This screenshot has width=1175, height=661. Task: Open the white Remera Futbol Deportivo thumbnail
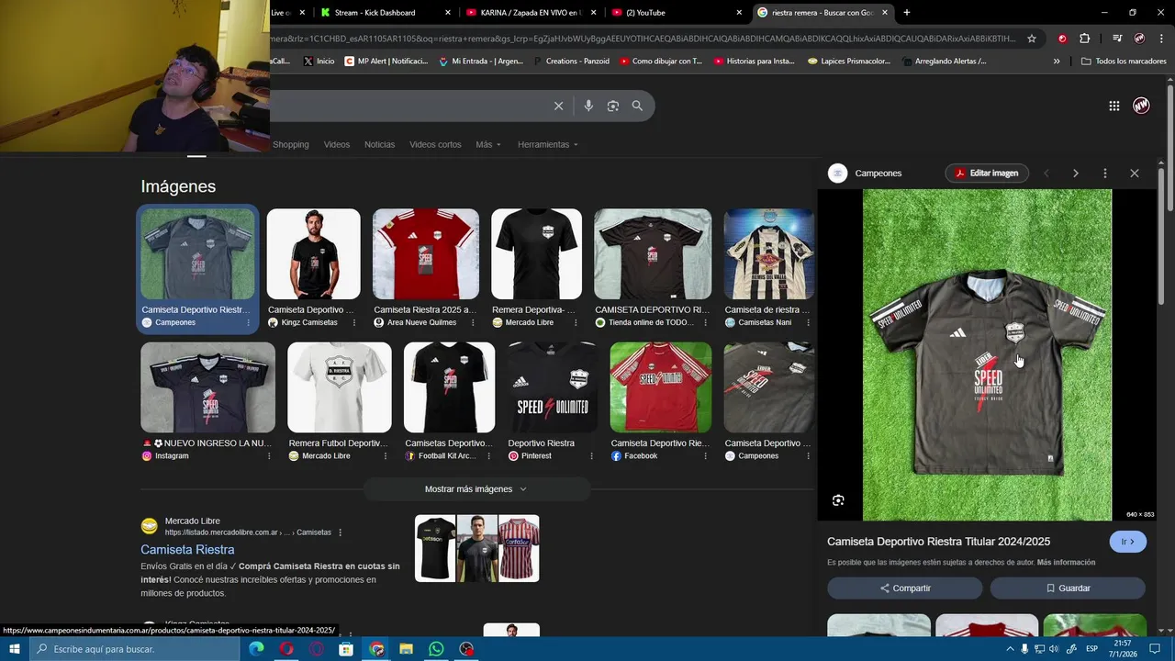coord(339,387)
